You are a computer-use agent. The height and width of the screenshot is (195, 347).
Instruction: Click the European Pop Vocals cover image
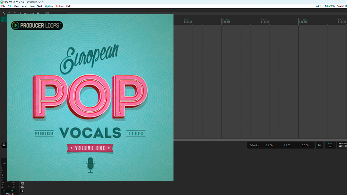pos(90,97)
